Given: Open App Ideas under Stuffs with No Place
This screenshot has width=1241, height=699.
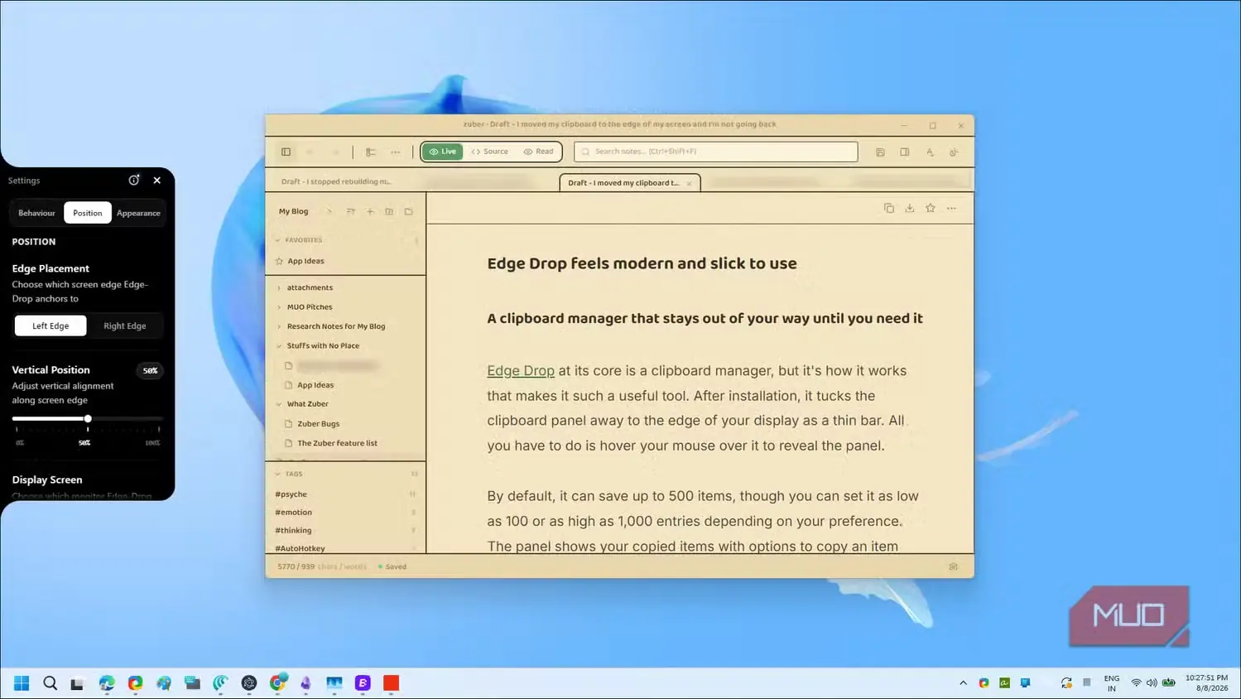Looking at the screenshot, I should pos(315,385).
